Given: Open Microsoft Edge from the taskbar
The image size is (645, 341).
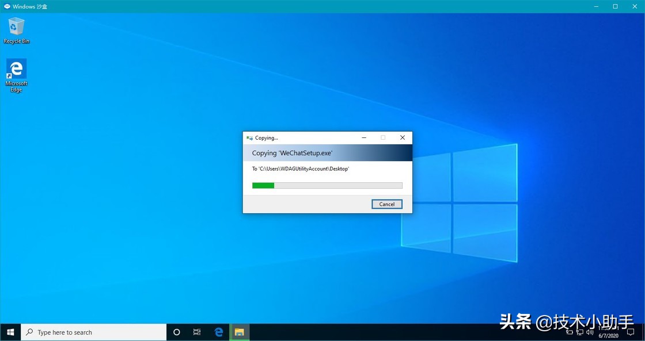Looking at the screenshot, I should coord(218,332).
